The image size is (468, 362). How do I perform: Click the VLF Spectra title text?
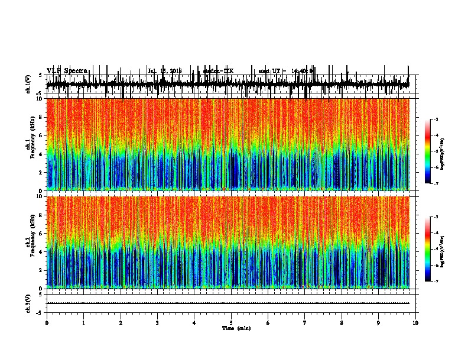pyautogui.click(x=67, y=71)
